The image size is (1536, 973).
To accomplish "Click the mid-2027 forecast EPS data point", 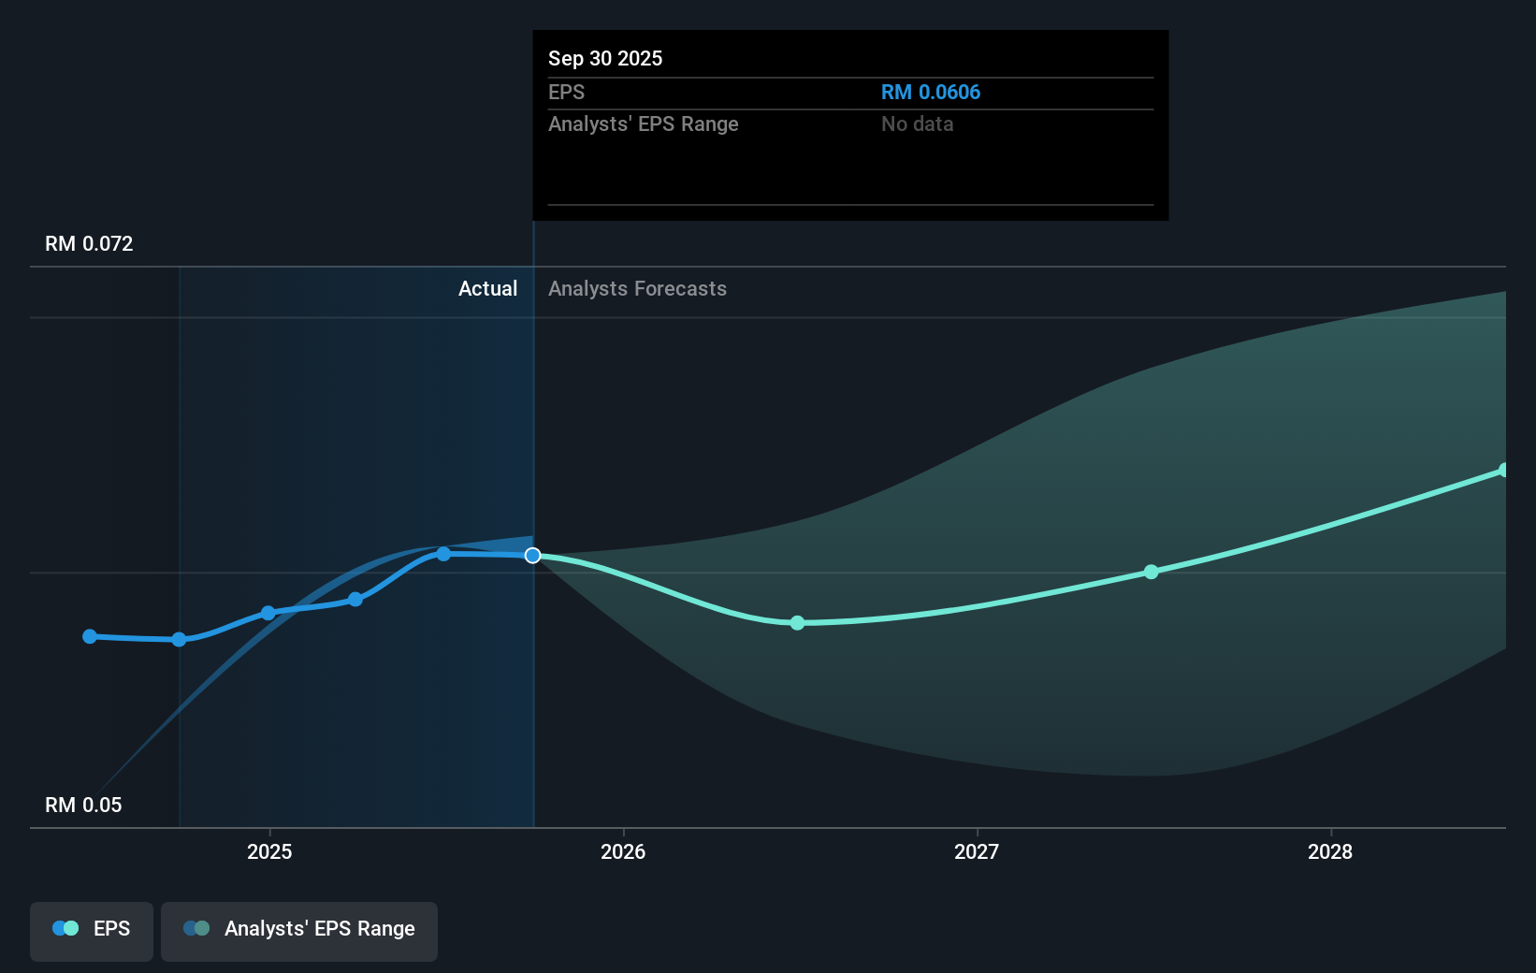I will point(1152,572).
